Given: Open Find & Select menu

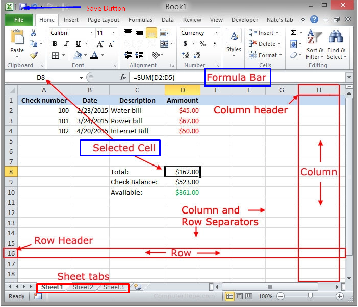Looking at the screenshot, I should coord(336,44).
